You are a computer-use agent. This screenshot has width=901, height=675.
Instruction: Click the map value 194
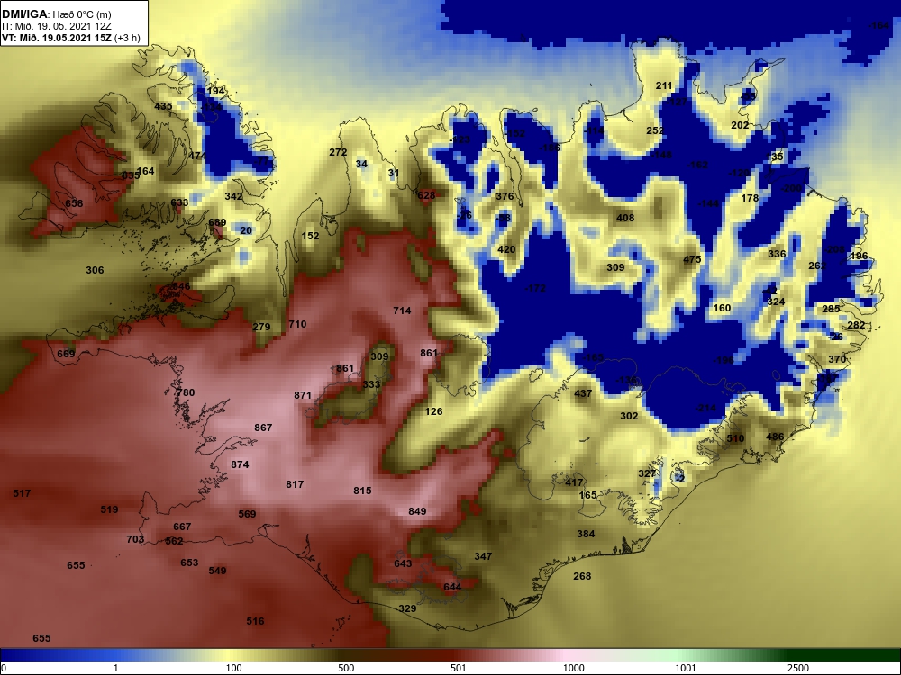(x=215, y=91)
